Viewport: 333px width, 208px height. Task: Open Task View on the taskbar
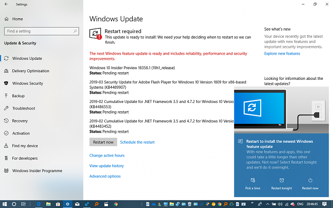pyautogui.click(x=24, y=204)
